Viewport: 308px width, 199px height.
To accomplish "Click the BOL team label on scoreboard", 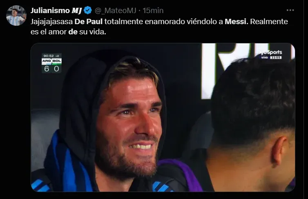I will click(56, 61).
